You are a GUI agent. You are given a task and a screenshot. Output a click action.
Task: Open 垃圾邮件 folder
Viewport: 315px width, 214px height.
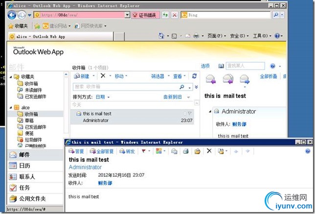tap(29, 140)
